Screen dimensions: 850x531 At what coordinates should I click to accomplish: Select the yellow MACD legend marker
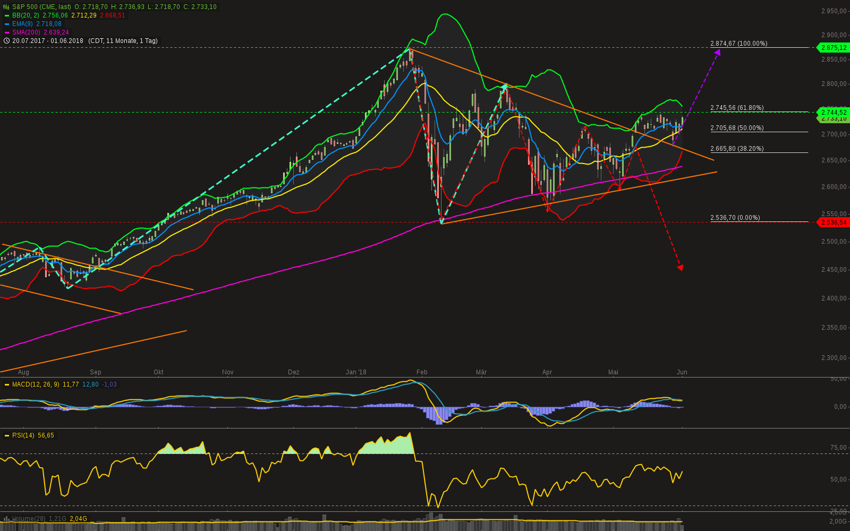point(7,384)
